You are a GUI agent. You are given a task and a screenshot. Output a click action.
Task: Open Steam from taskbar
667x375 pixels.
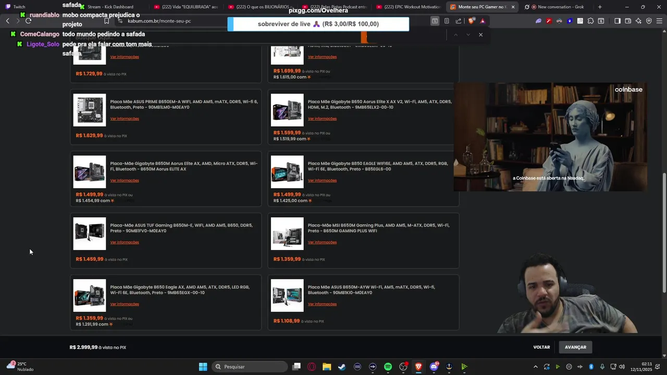click(x=342, y=367)
